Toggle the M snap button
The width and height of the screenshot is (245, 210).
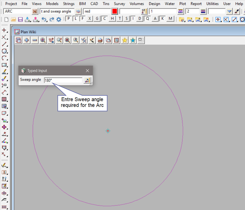(x=171, y=19)
